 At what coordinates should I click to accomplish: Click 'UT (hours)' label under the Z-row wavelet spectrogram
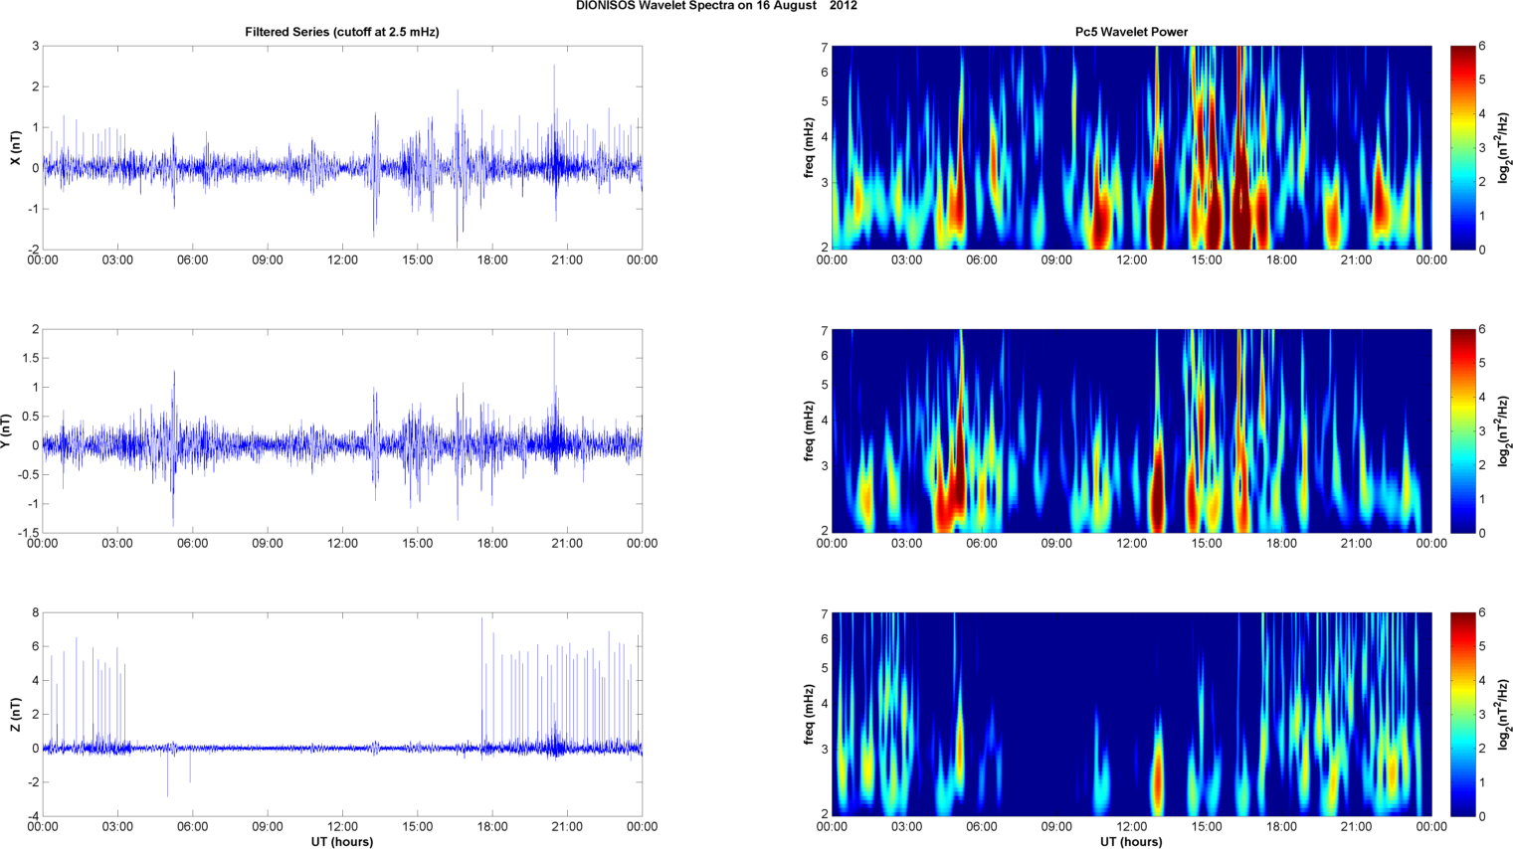pos(1131,842)
